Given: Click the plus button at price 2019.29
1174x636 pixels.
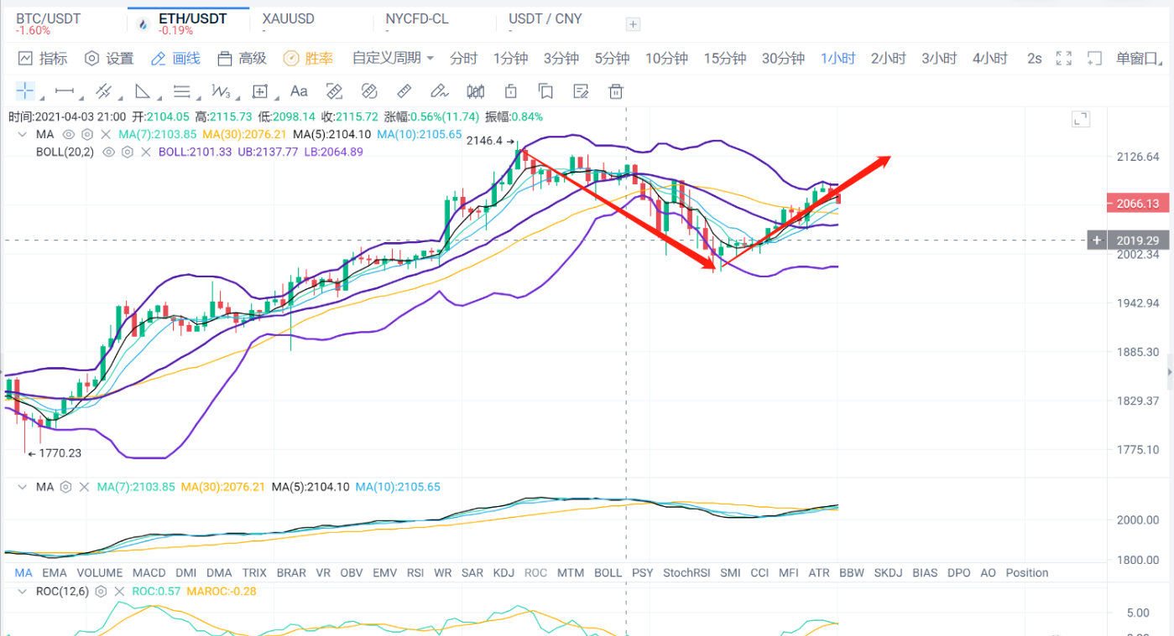Looking at the screenshot, I should [x=1097, y=240].
